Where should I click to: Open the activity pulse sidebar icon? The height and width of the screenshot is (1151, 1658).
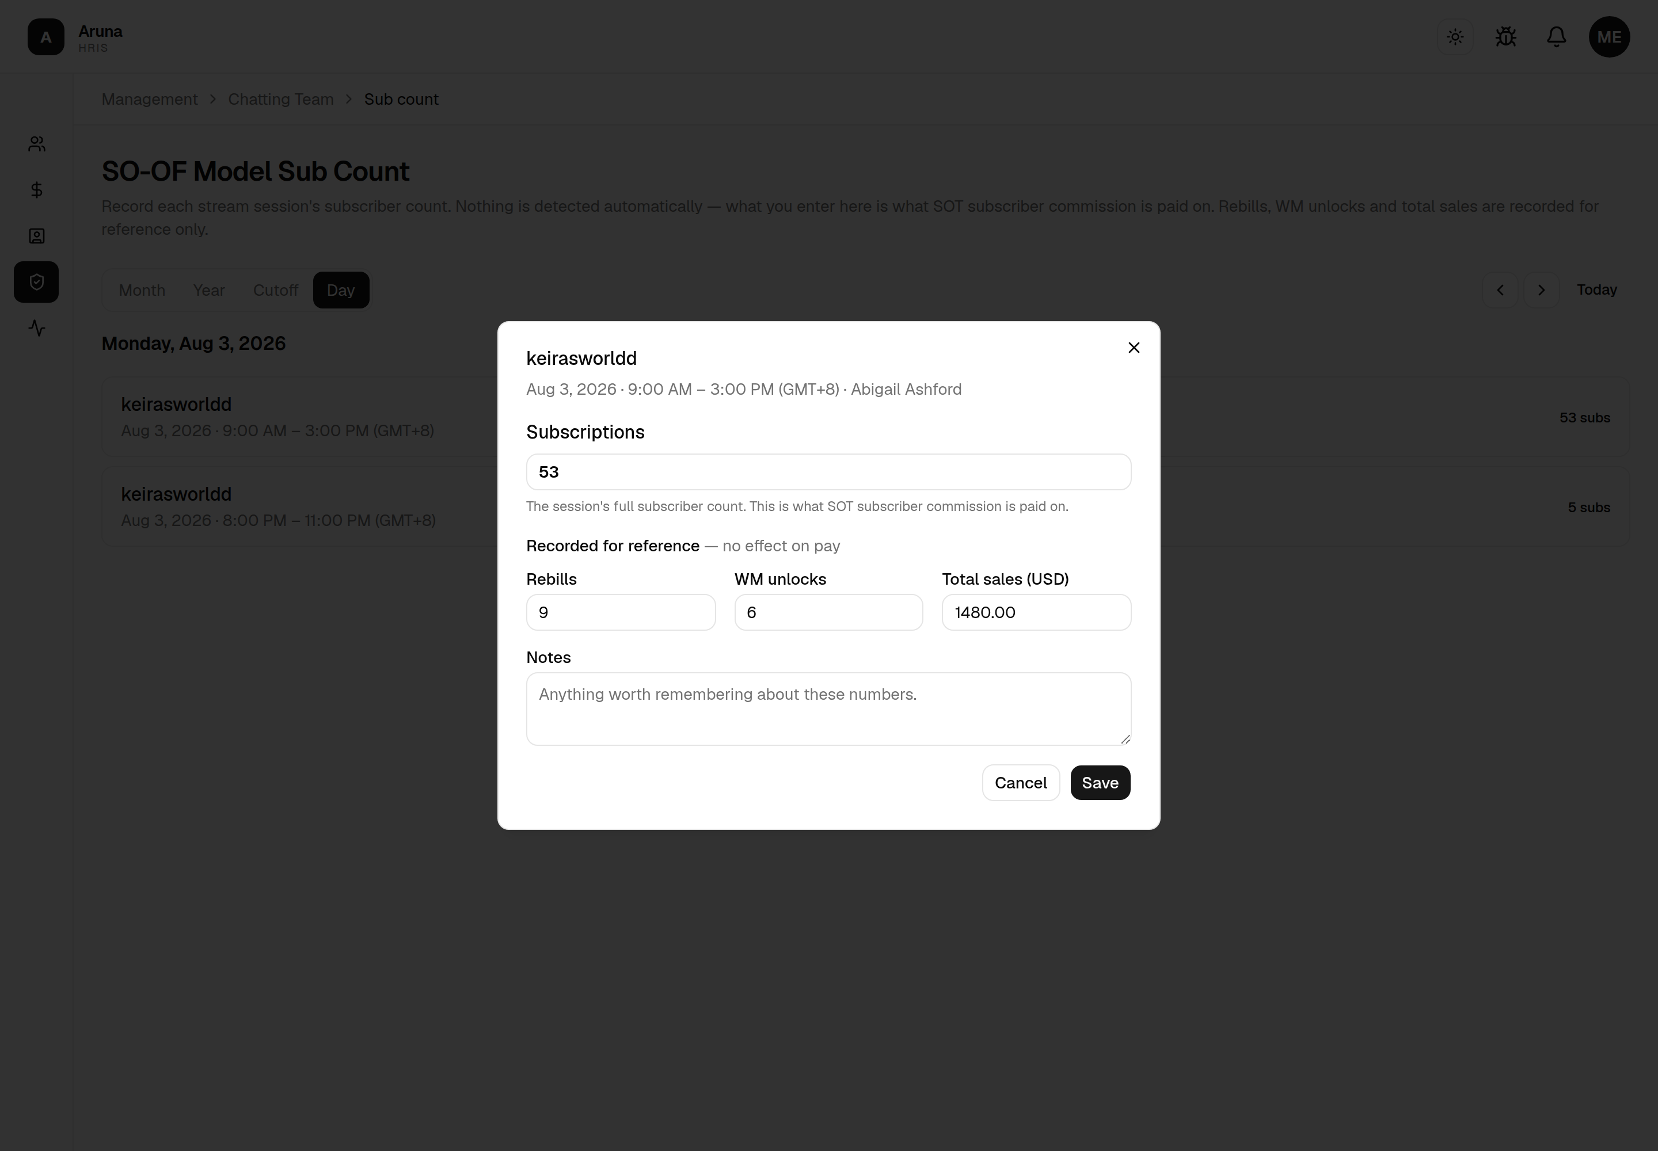37,328
